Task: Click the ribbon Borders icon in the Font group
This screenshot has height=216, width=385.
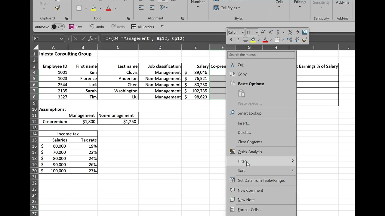Action: click(x=79, y=8)
